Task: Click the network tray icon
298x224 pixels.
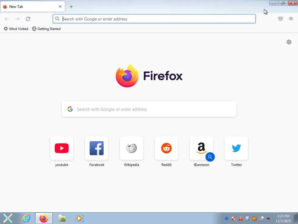Action: click(262, 218)
